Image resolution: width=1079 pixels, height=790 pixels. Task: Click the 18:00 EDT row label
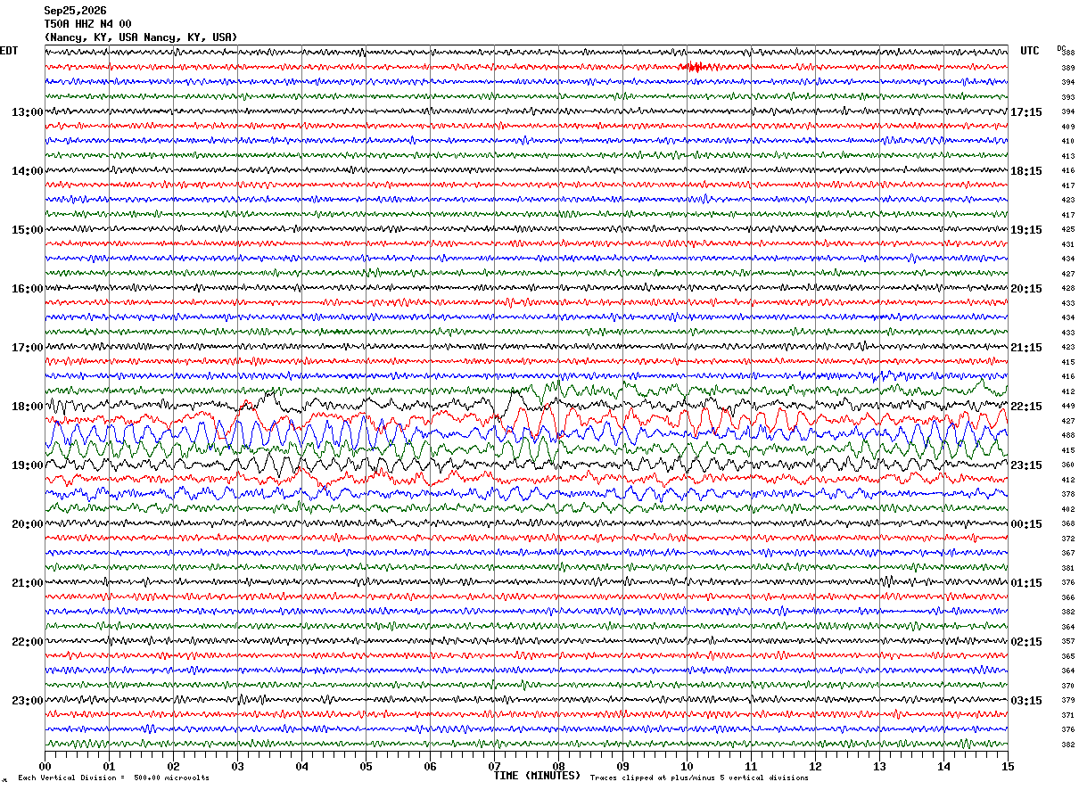(27, 407)
